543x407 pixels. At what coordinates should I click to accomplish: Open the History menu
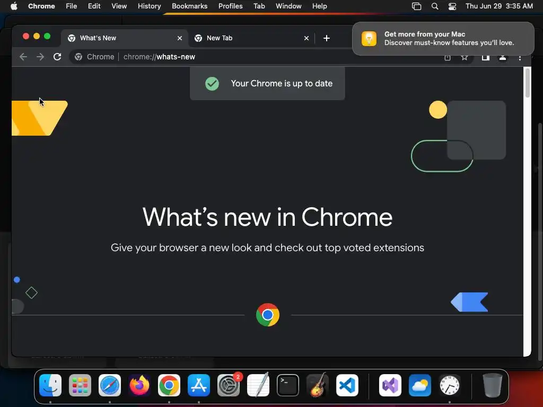pos(149,6)
